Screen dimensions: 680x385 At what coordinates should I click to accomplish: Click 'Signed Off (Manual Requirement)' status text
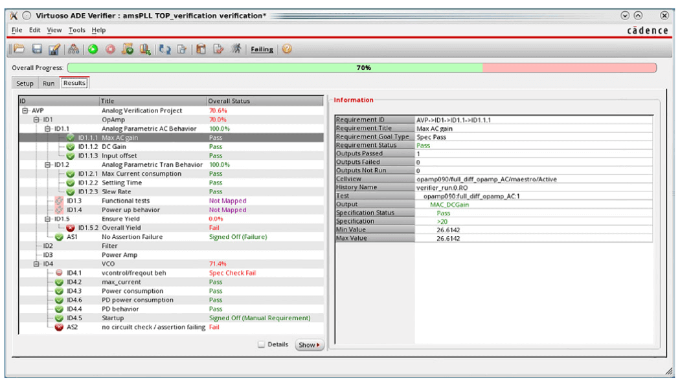(x=260, y=318)
